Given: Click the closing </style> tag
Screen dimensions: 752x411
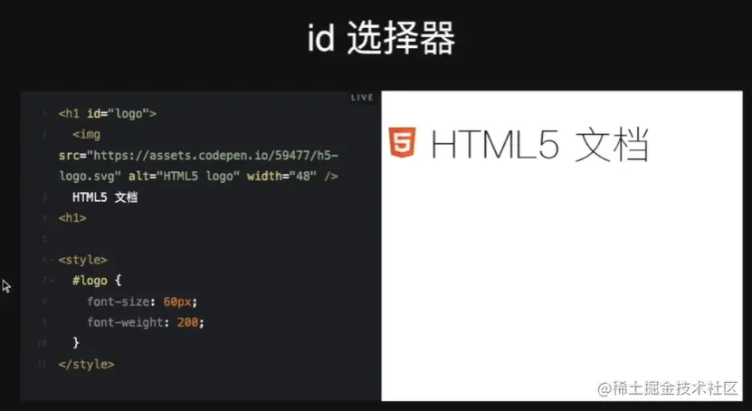Looking at the screenshot, I should [86, 365].
